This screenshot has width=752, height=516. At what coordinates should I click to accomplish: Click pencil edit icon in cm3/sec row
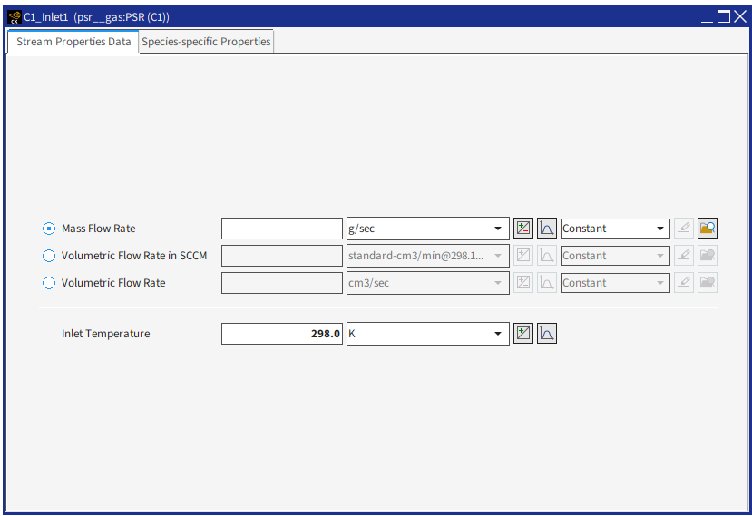[684, 283]
